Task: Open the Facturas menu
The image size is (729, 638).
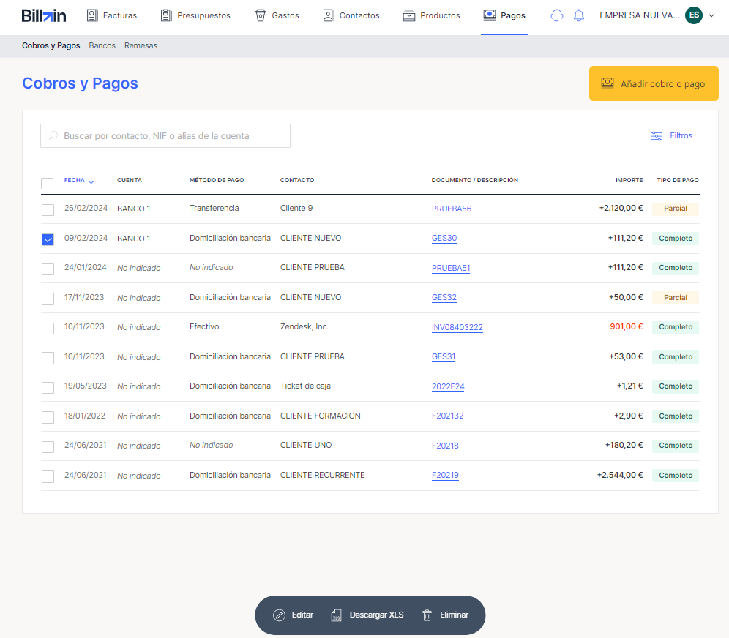Action: [x=112, y=15]
